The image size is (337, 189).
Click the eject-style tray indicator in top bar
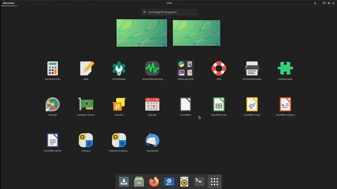[x=315, y=3]
